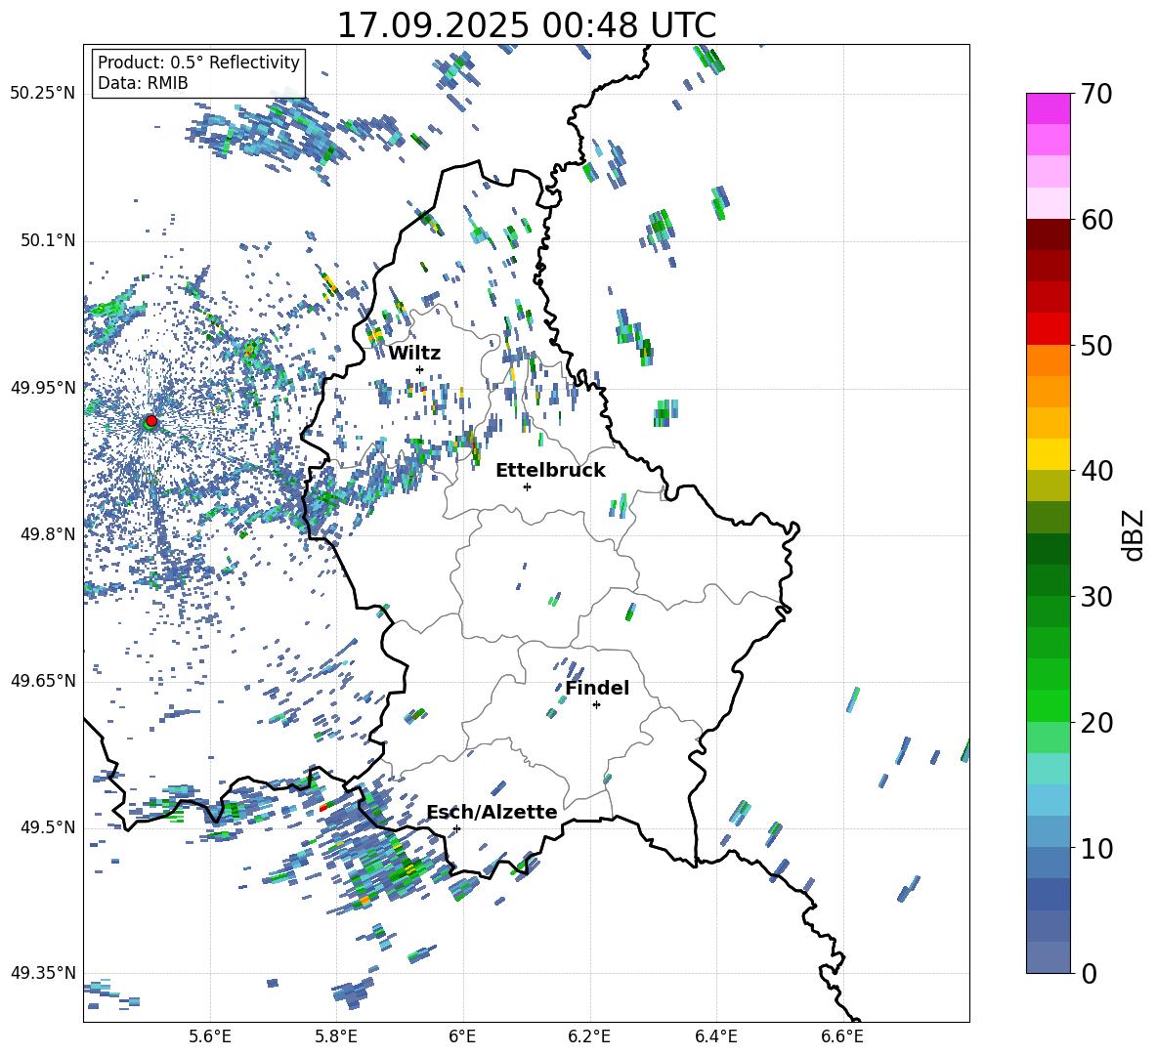The width and height of the screenshot is (1157, 1056).
Task: Click the Ettelbruck station cross marker
Action: coord(527,486)
